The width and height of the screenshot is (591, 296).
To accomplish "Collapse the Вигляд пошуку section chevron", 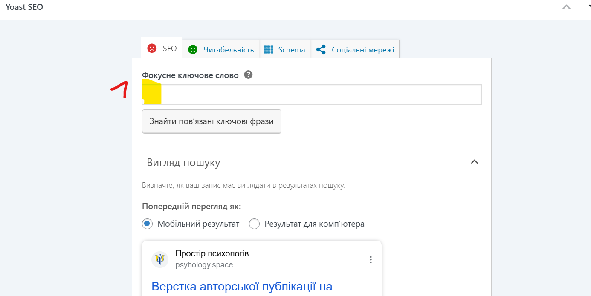I will (x=474, y=162).
